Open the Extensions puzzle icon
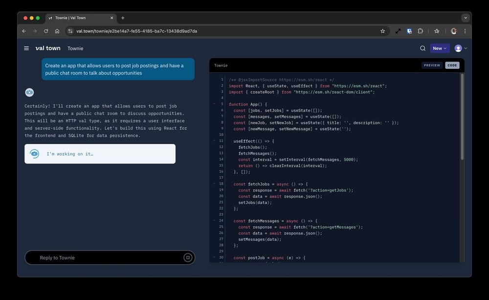Screen dimensions: 489x300 coord(421,31)
